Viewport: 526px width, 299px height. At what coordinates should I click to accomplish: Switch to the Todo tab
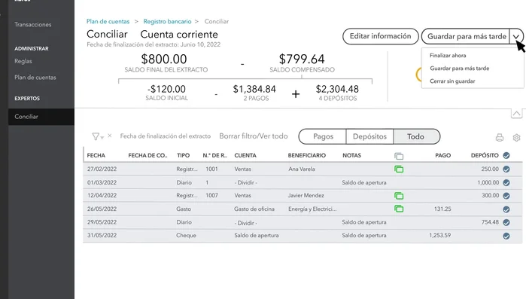tap(416, 136)
